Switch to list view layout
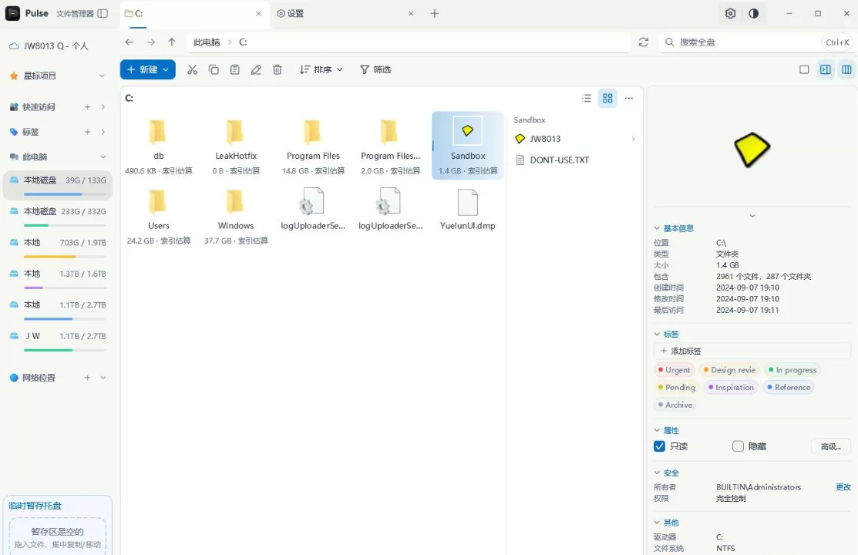Image resolution: width=858 pixels, height=555 pixels. (587, 98)
